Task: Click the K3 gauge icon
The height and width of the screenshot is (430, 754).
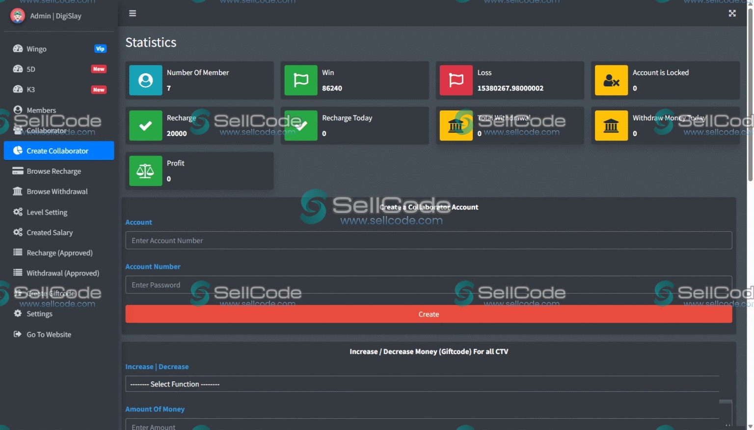Action: pos(18,89)
